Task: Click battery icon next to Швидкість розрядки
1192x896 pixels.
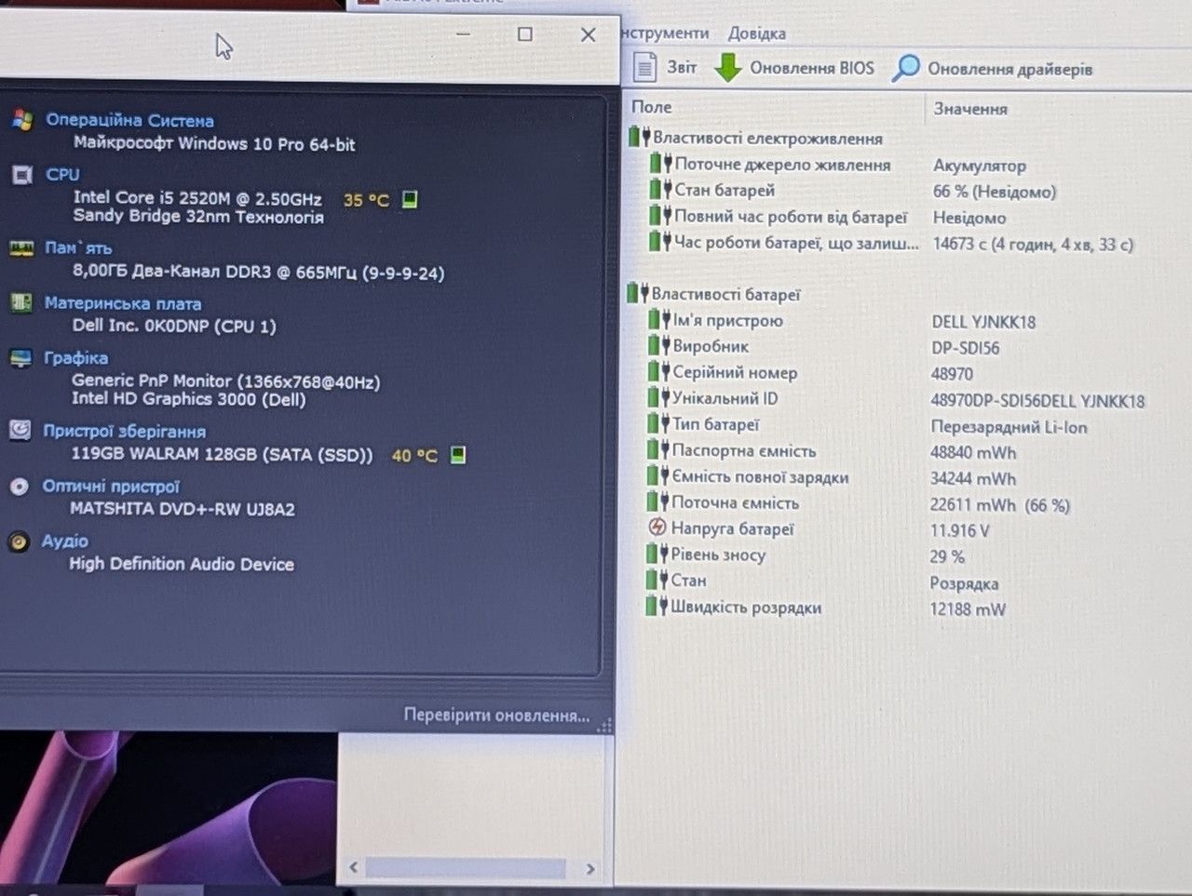Action: point(657,607)
